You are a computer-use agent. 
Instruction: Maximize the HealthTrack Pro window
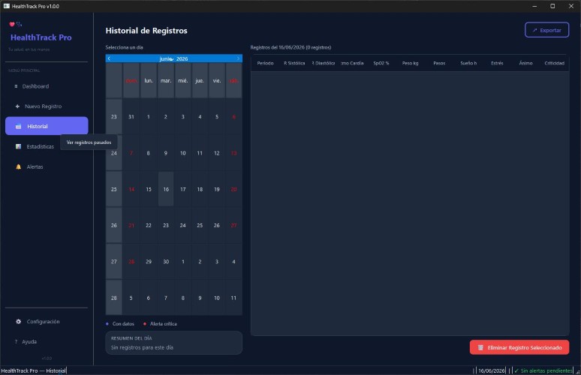[x=552, y=6]
